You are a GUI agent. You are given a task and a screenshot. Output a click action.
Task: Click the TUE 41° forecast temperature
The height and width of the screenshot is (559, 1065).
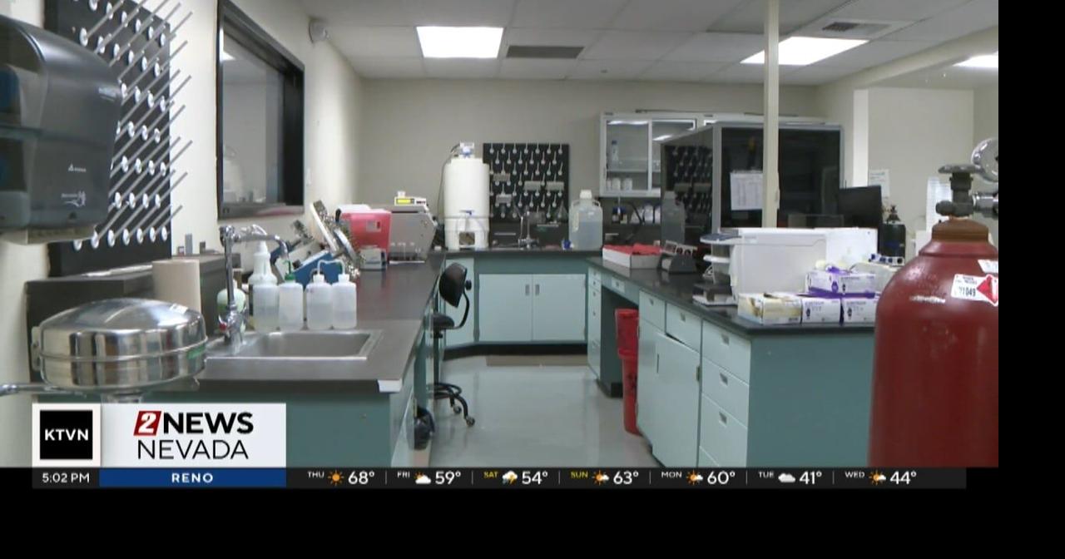tap(810, 478)
